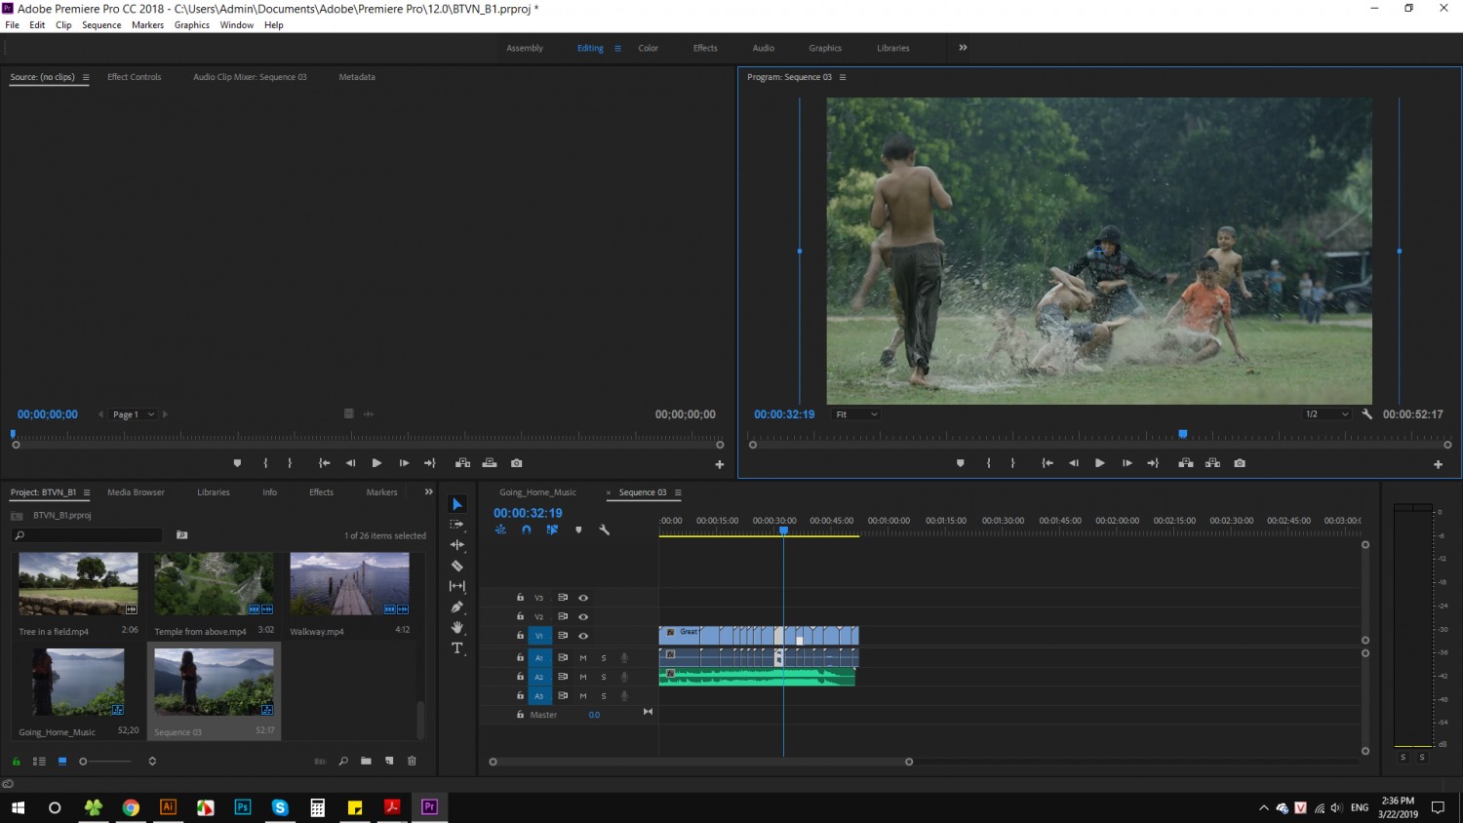Open Program monitor settings wrench

[1366, 414]
